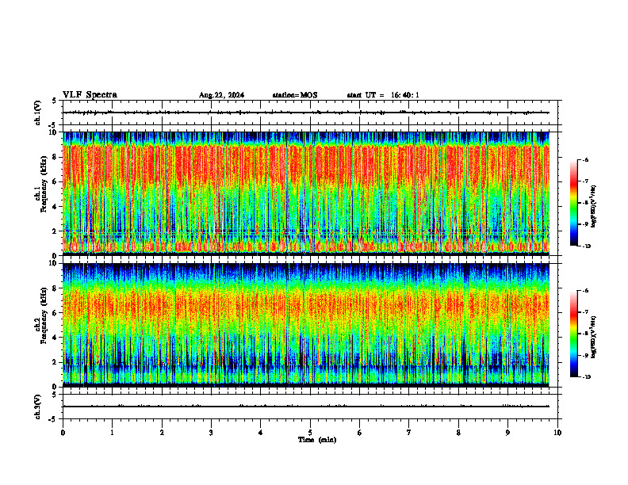Click the "-9" label on ch.2 color bar
Screen dimensions: 628x485
(585, 355)
